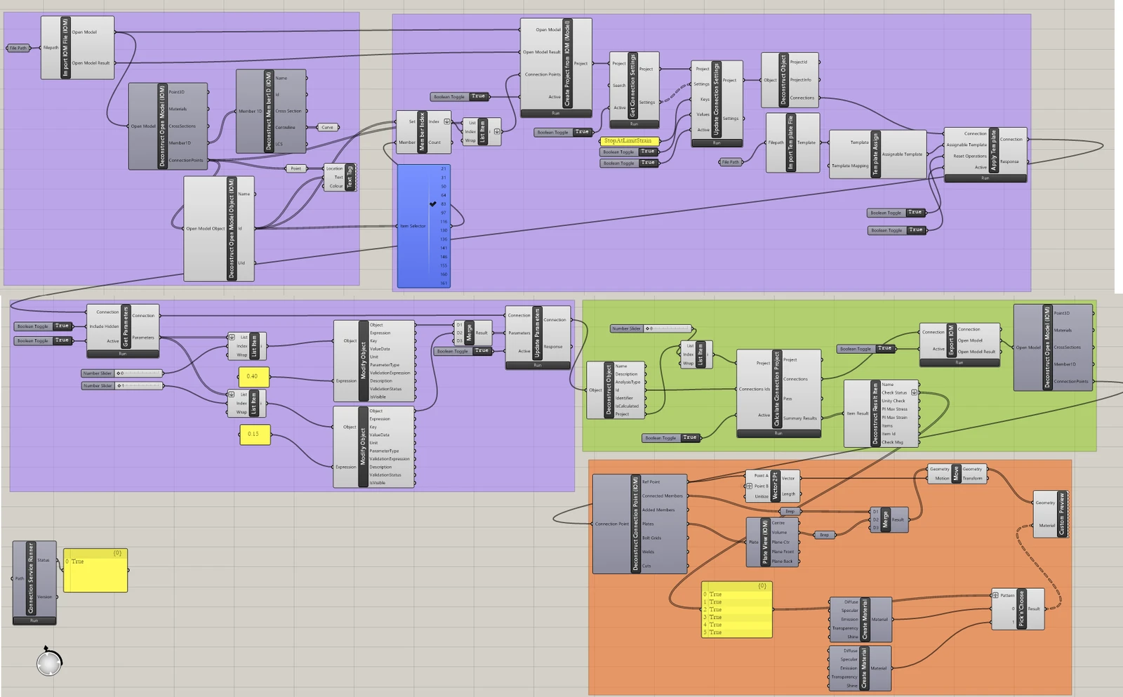Click plus icon on Pick'n'Choose Pattern input

(995, 595)
